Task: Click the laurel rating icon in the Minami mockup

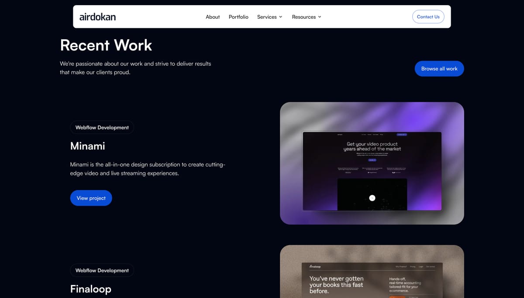Action: (x=348, y=173)
